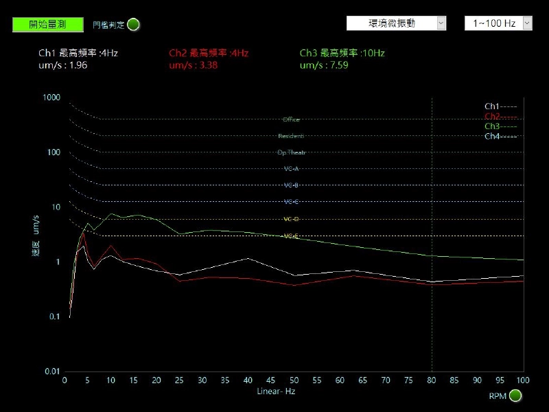Click the green Ch3 最高頻率 label

coord(340,52)
